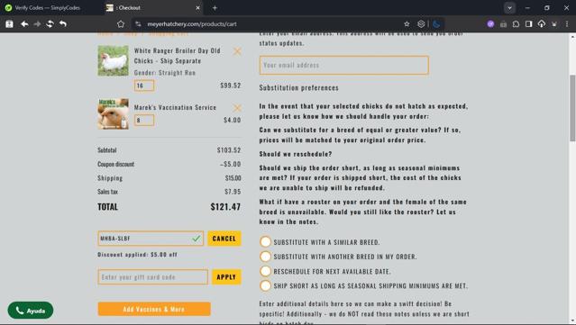
Task: Select Ship short as seasonal minimums met
Action: tap(265, 285)
